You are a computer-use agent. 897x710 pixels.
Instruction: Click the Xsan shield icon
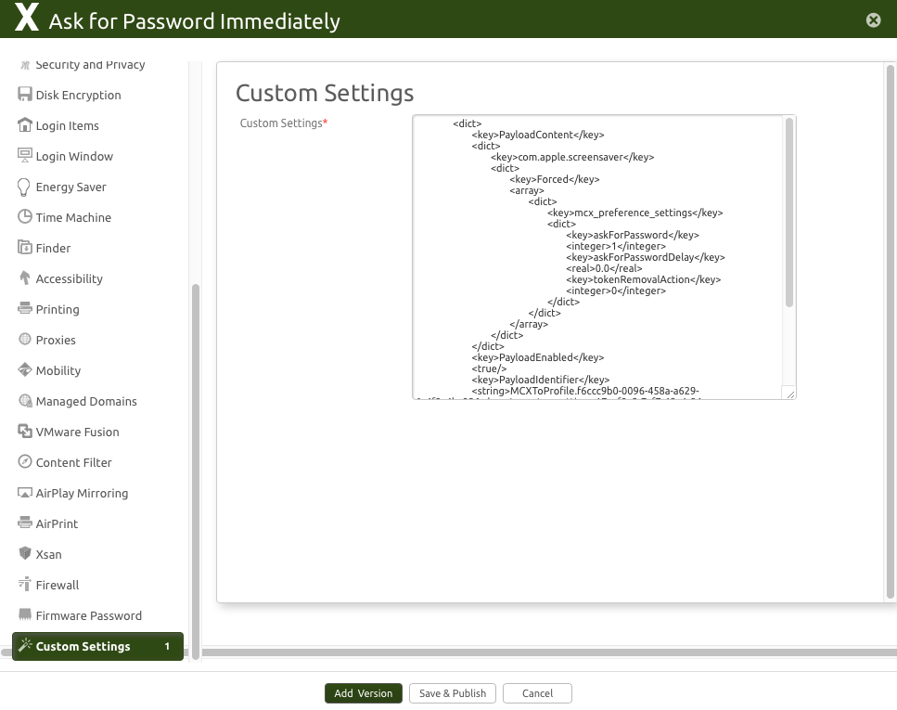coord(25,553)
